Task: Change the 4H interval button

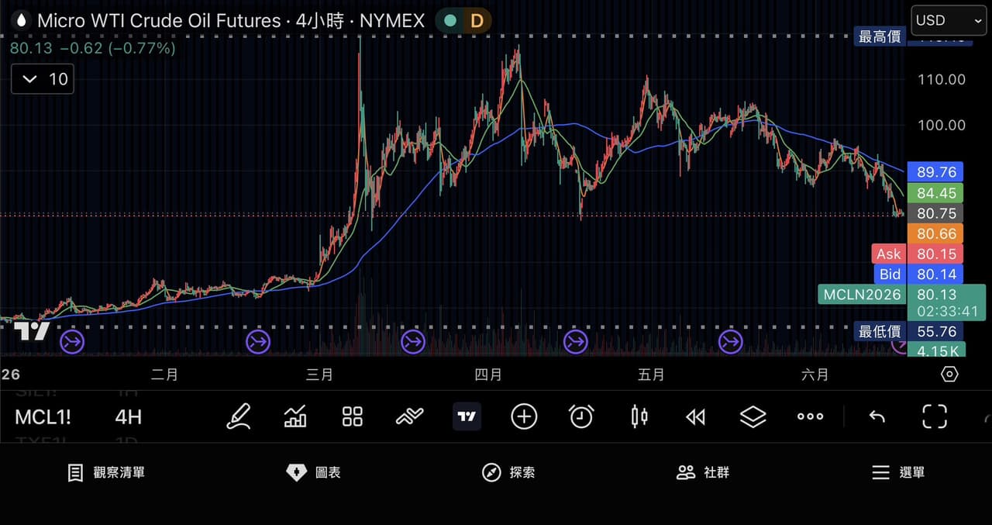Action: (x=128, y=417)
